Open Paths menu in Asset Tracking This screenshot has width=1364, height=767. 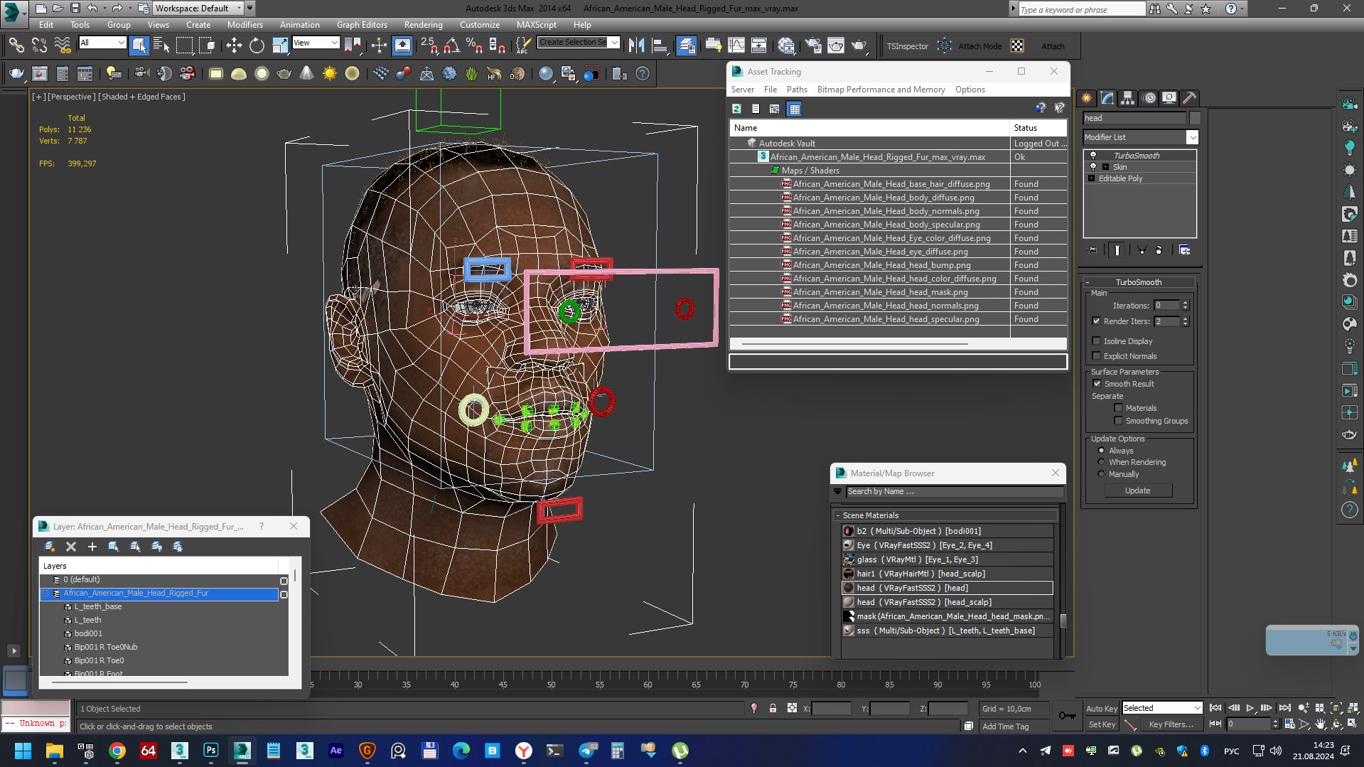[797, 90]
